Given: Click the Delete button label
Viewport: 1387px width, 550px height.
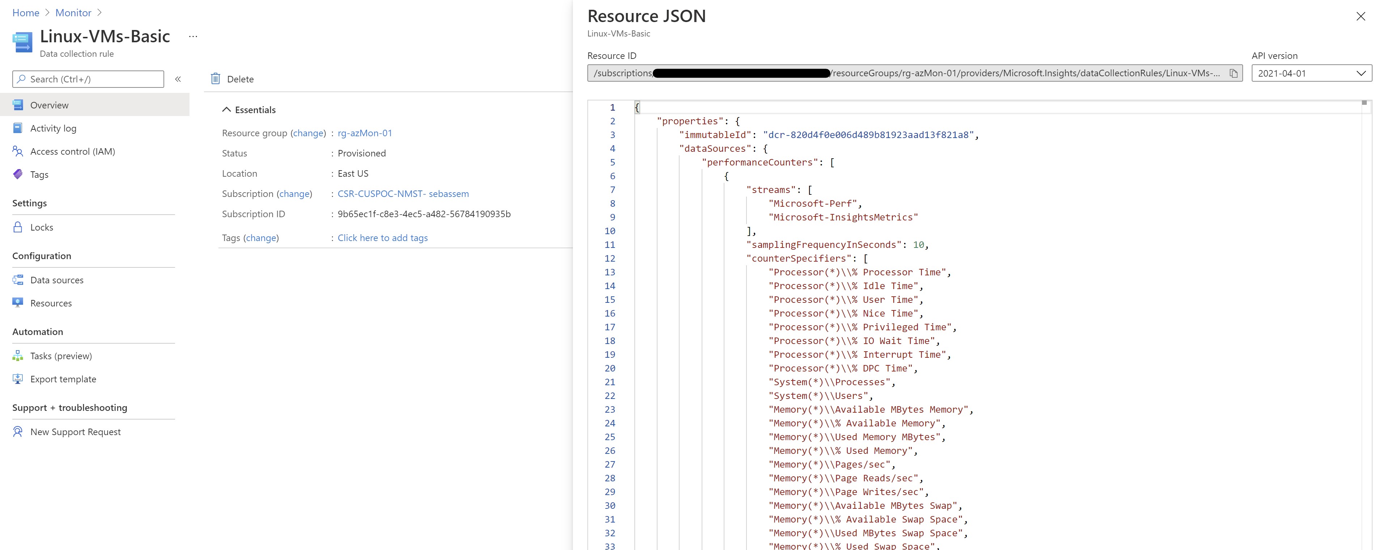Looking at the screenshot, I should [240, 79].
